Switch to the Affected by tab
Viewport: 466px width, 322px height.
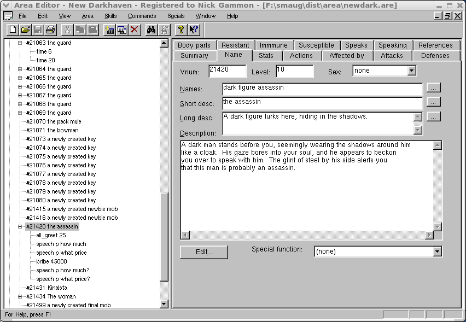(347, 56)
